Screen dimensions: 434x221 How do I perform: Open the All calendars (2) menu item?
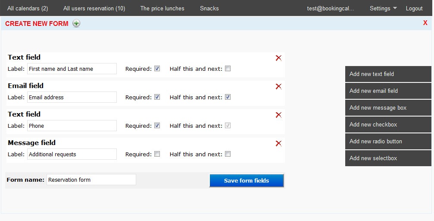28,8
